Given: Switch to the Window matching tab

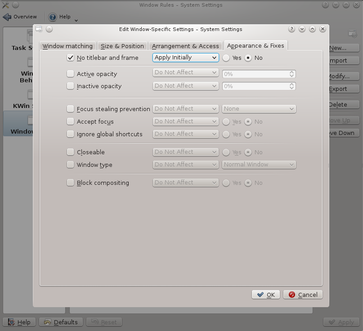Looking at the screenshot, I should pyautogui.click(x=67, y=46).
